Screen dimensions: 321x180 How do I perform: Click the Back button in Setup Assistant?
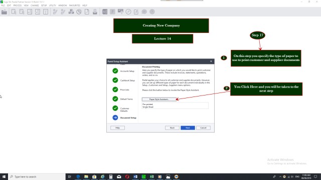point(172,128)
